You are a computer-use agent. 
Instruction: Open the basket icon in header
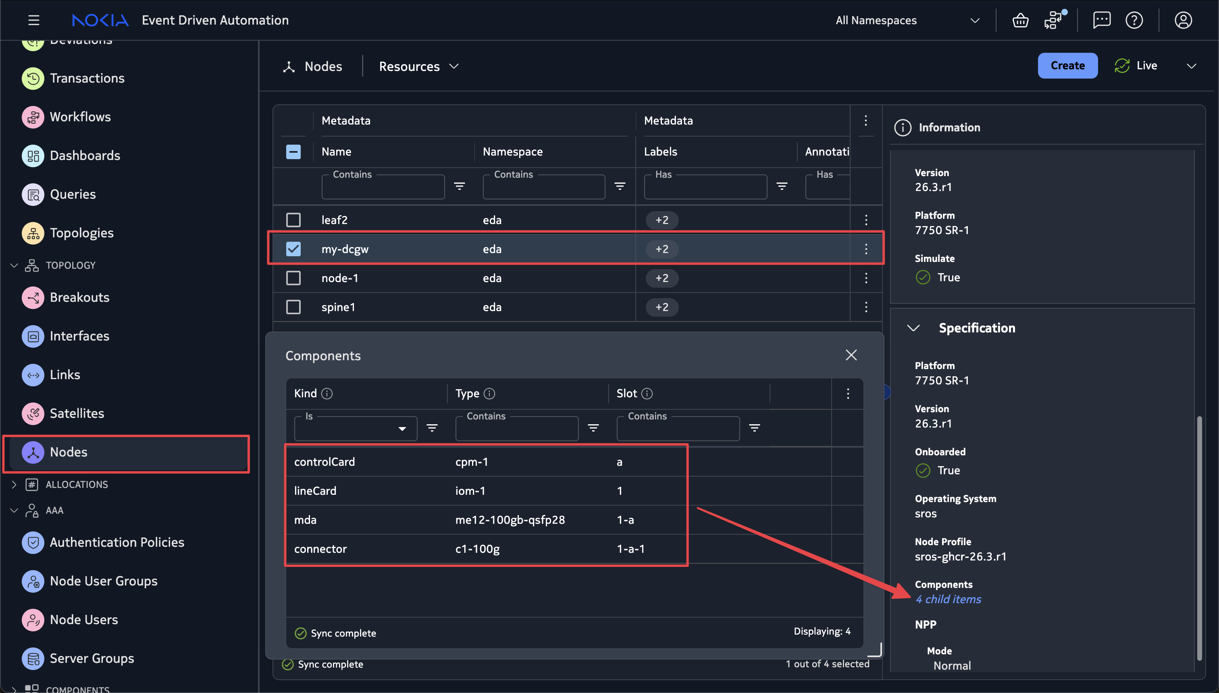coord(1020,21)
